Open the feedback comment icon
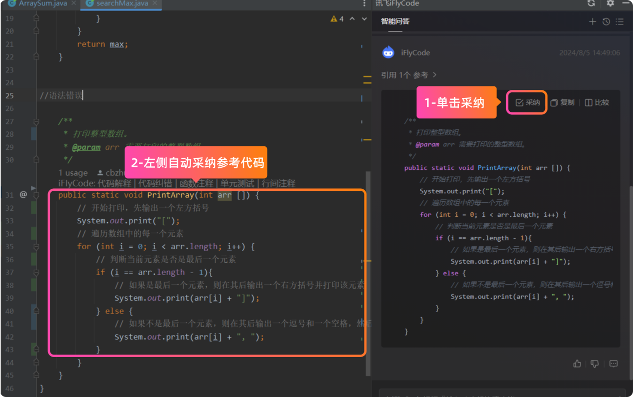 [x=613, y=364]
